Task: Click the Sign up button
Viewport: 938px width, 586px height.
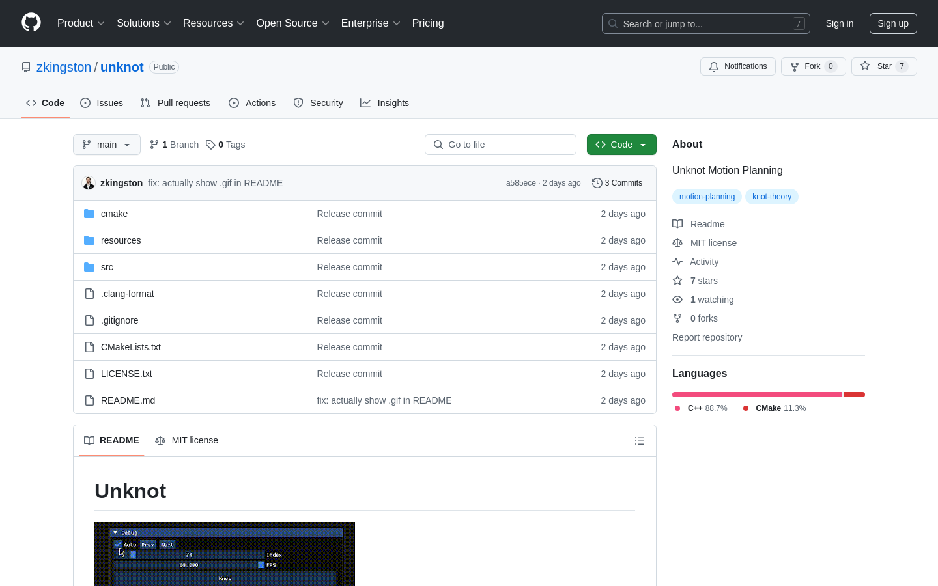Action: pyautogui.click(x=892, y=23)
